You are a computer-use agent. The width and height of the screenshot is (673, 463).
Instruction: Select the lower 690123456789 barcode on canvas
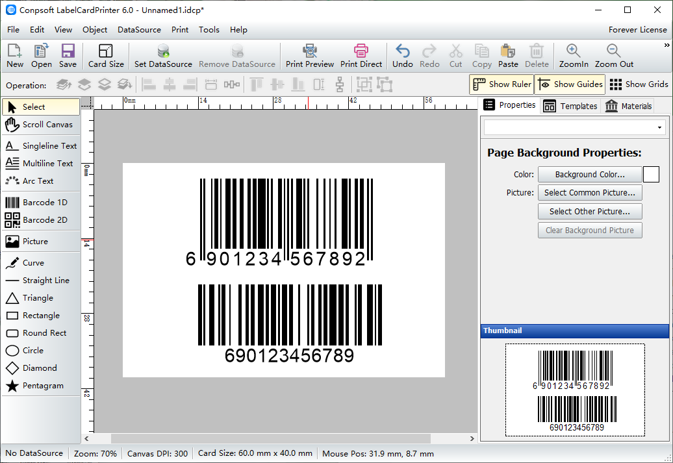click(x=290, y=323)
